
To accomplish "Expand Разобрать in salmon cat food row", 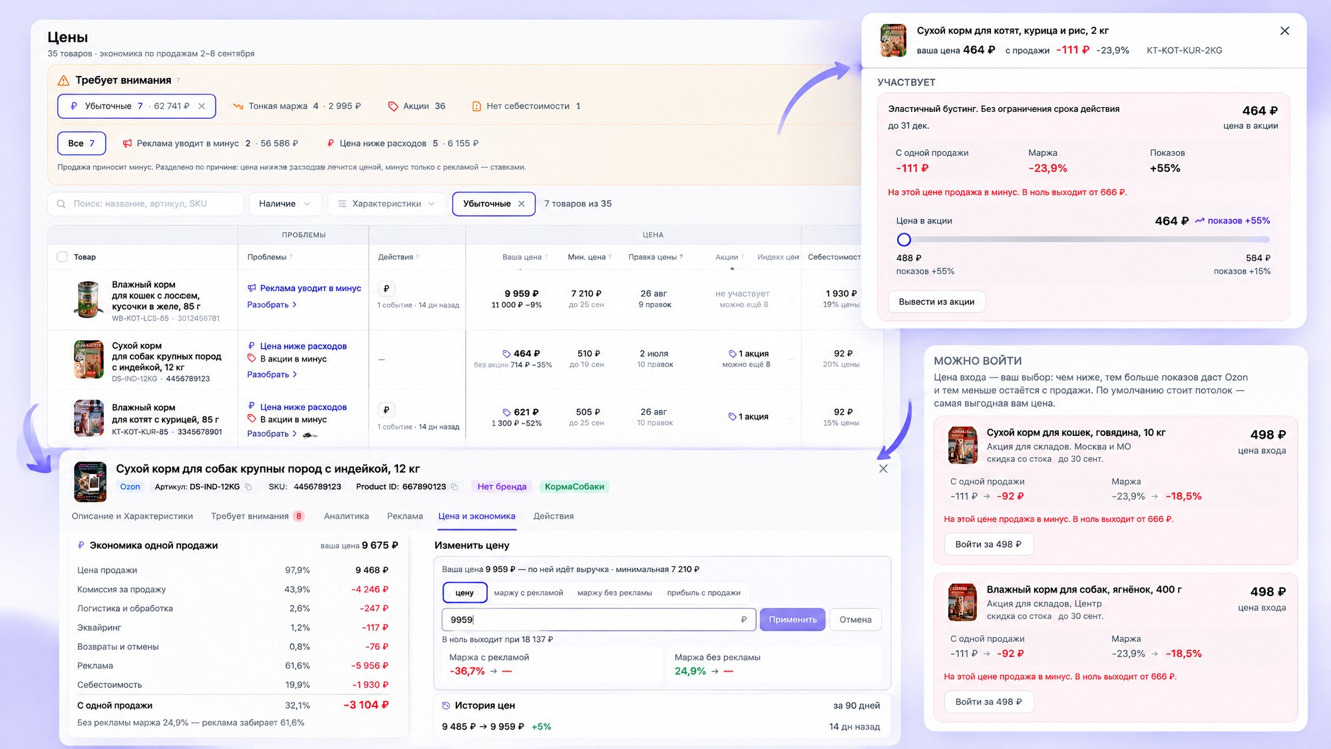I will coord(272,304).
